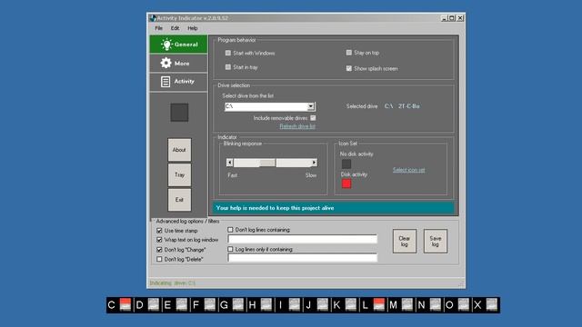The height and width of the screenshot is (327, 582).
Task: Click the Selected drive C:\ label
Action: click(x=383, y=106)
